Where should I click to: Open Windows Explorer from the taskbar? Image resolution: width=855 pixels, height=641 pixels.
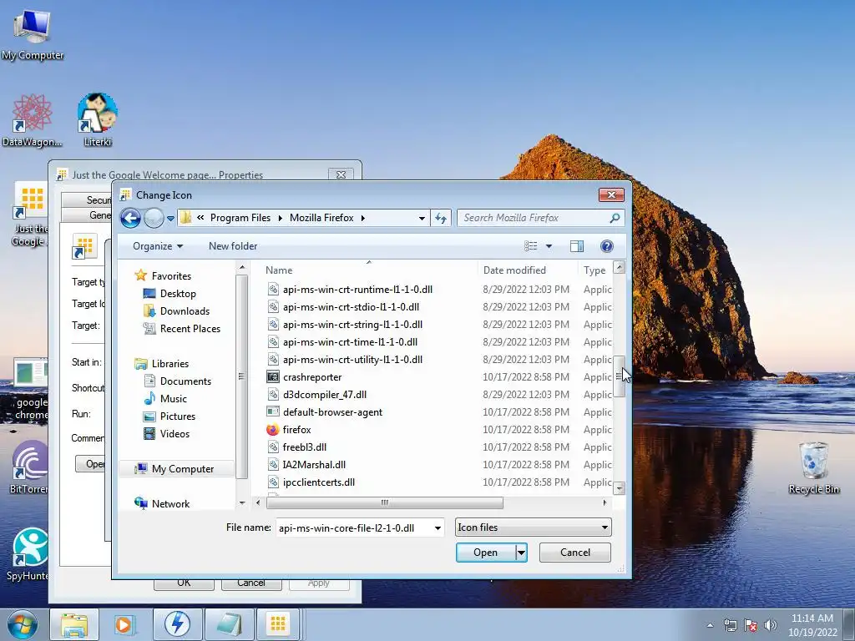74,624
